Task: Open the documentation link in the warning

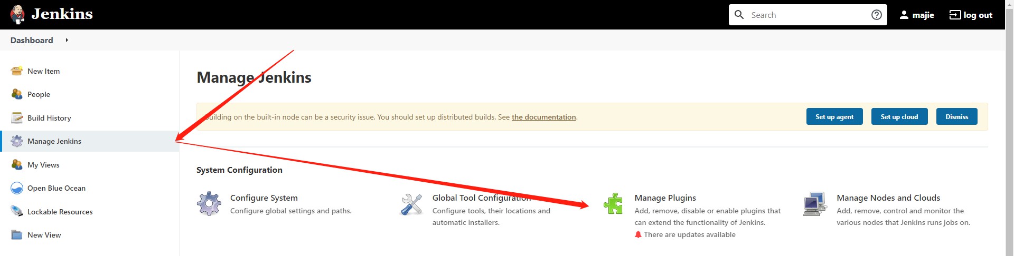Action: tap(543, 117)
